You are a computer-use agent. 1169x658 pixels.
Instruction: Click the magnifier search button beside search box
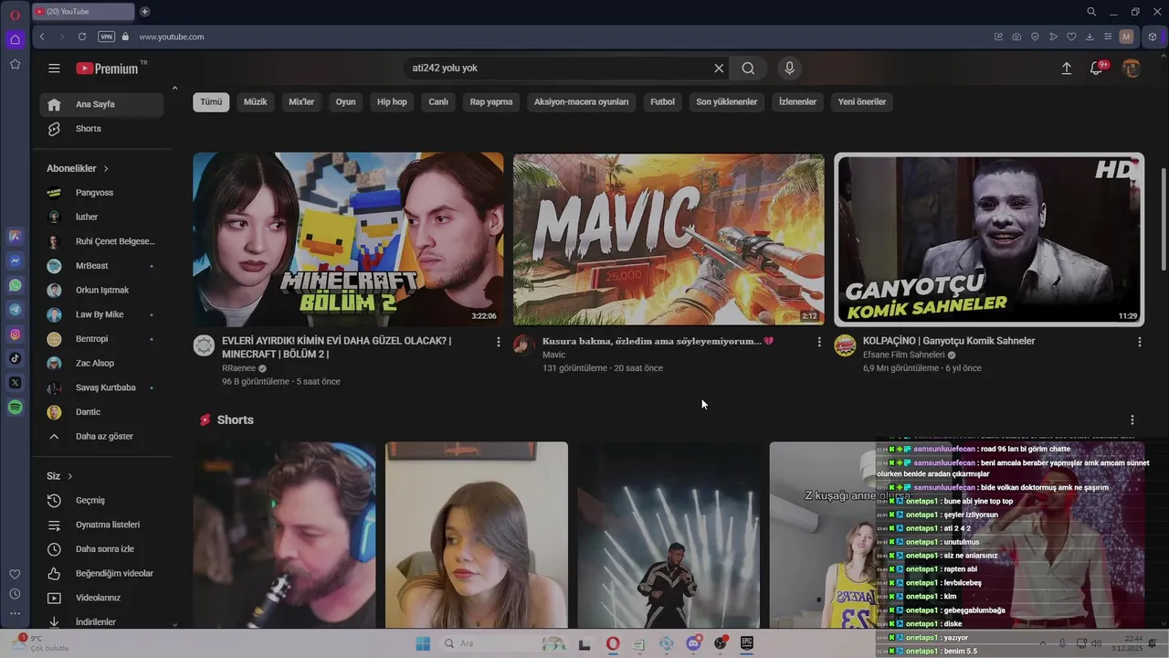coord(748,69)
